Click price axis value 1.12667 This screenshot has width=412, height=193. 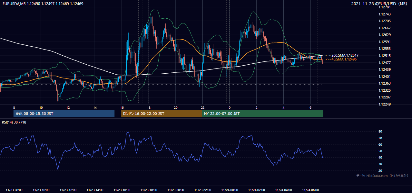click(384, 28)
